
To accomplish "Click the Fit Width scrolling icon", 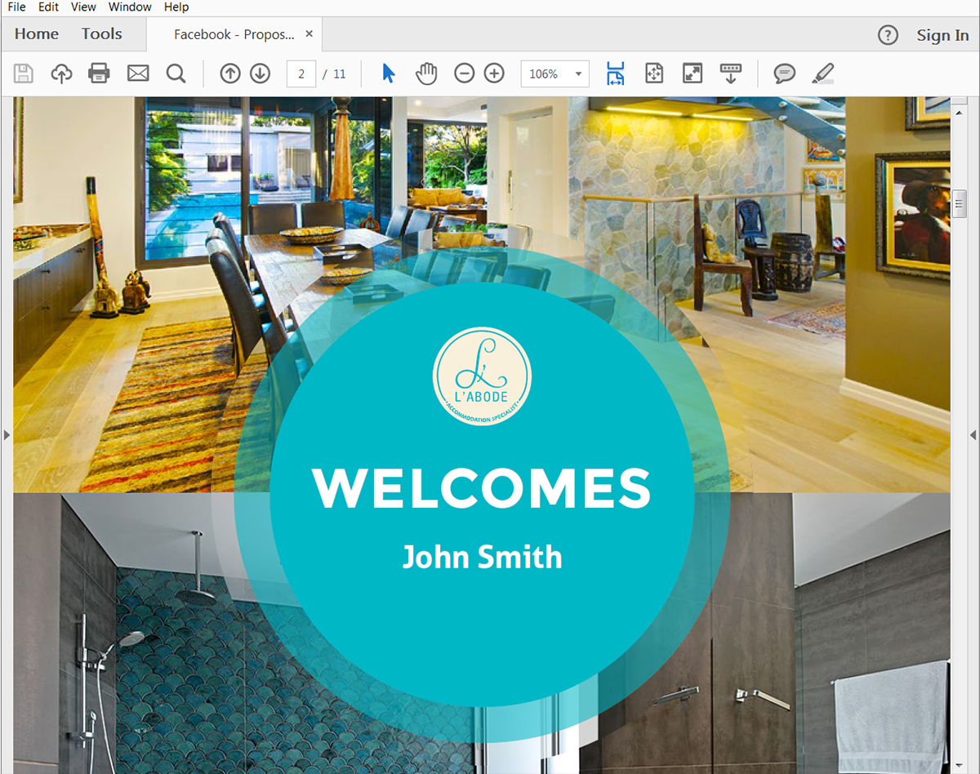I will coord(615,73).
